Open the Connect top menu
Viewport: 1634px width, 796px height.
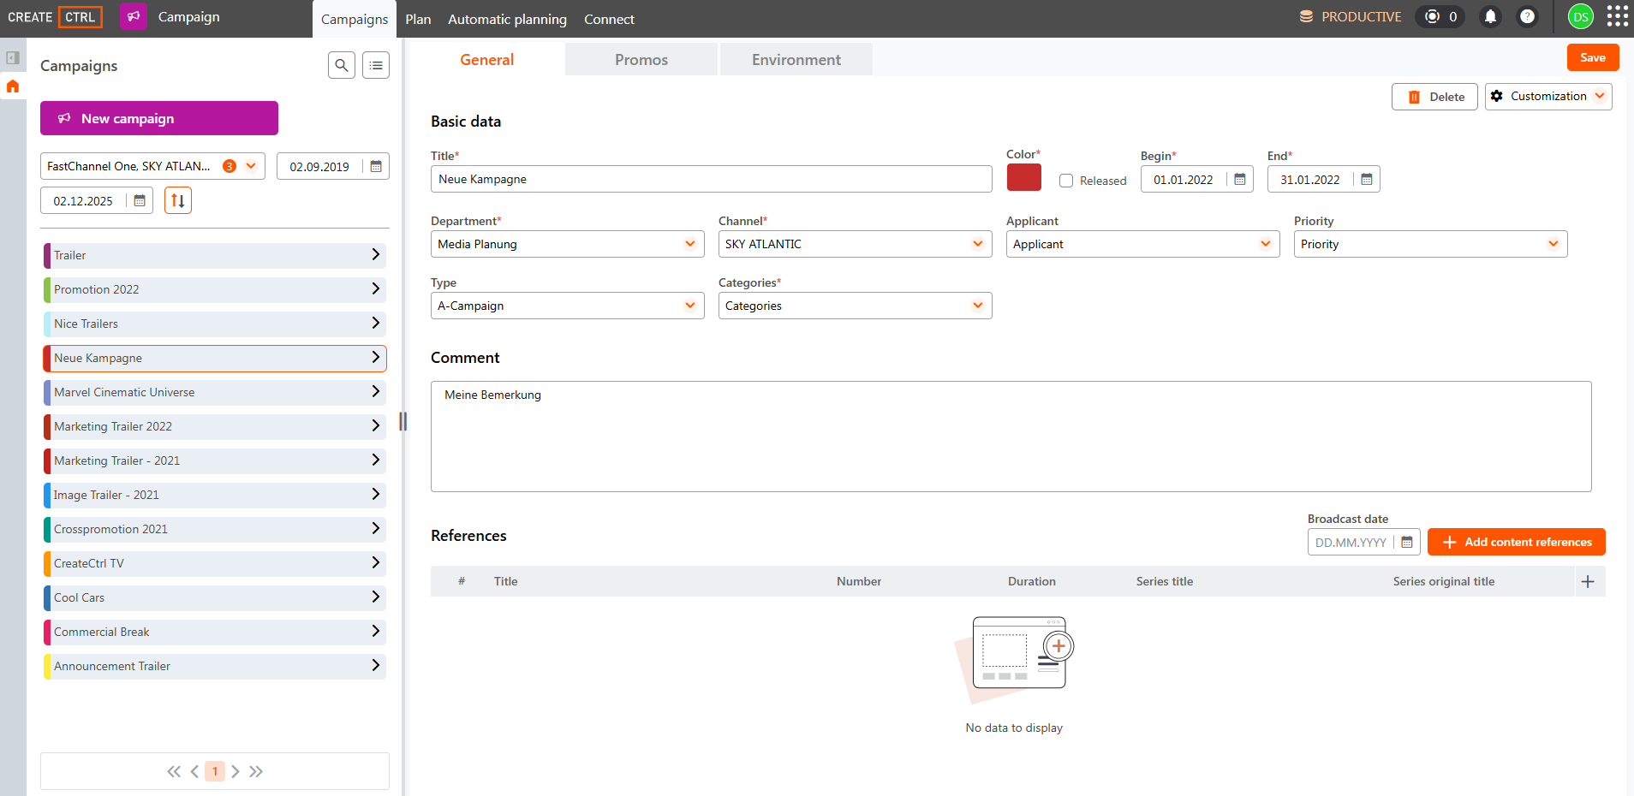tap(609, 19)
